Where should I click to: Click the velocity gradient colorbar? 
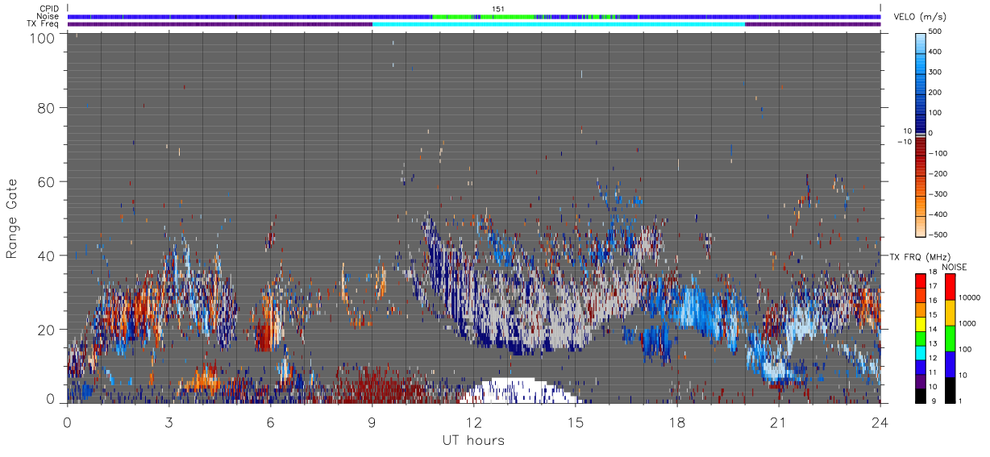(921, 134)
